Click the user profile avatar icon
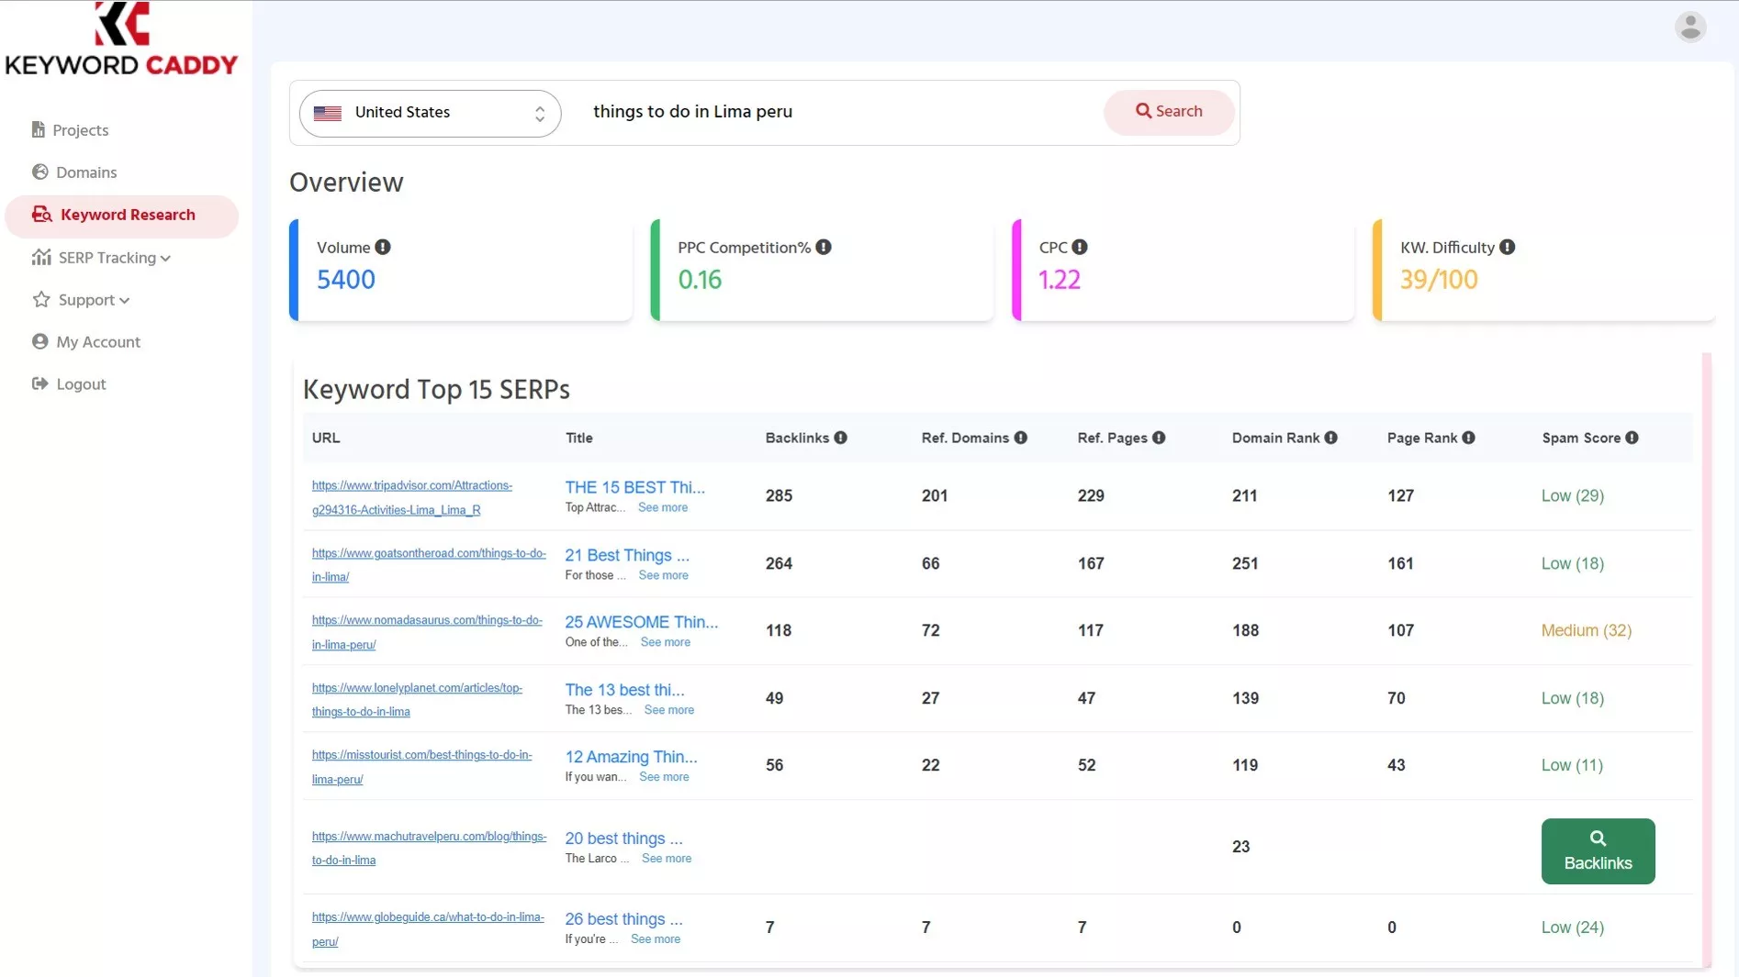The height and width of the screenshot is (977, 1739). pyautogui.click(x=1689, y=27)
